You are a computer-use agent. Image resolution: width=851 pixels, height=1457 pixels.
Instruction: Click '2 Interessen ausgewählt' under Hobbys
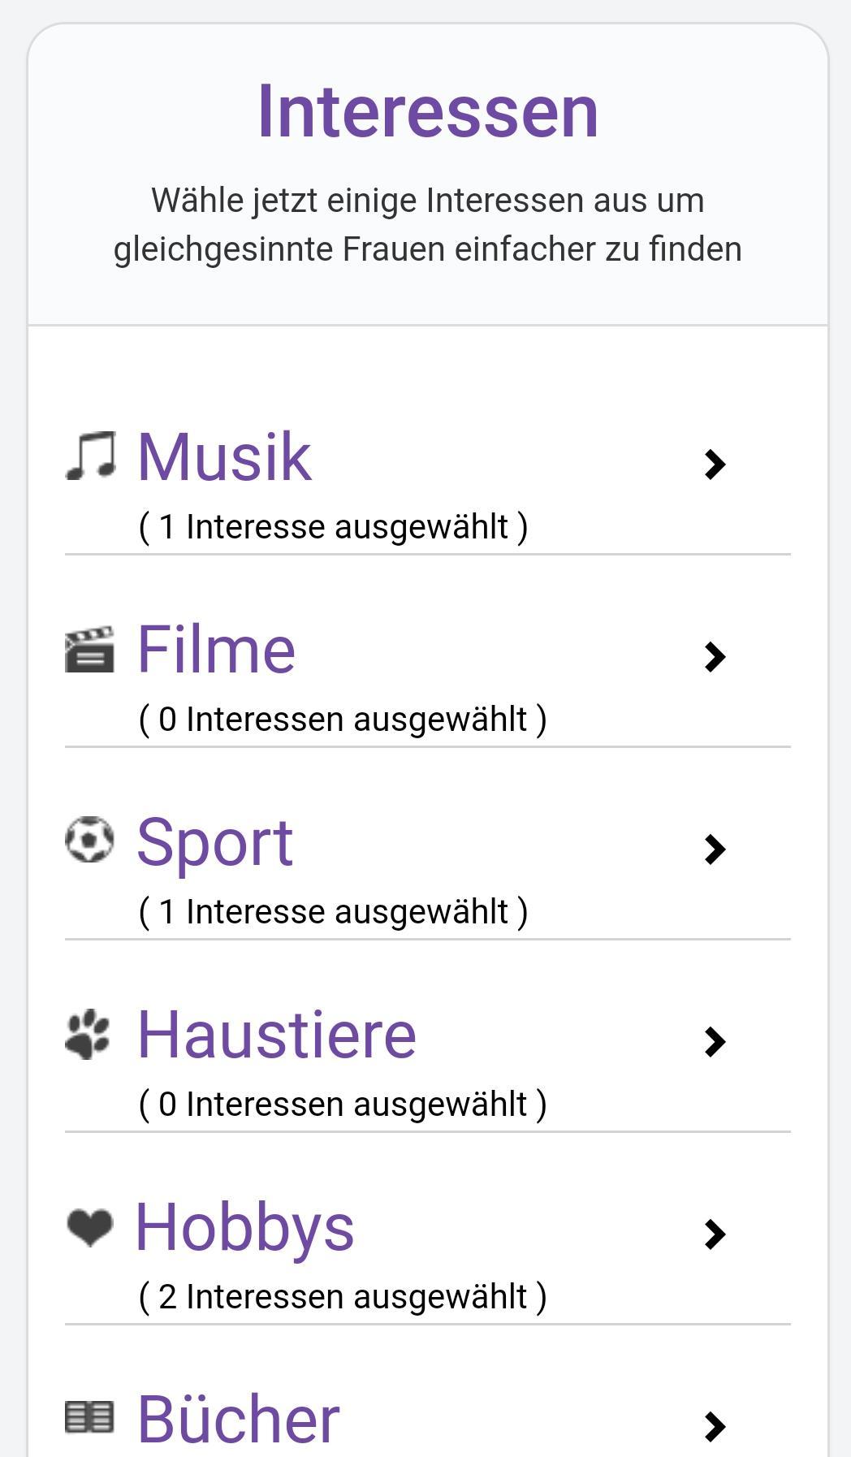click(x=343, y=1296)
